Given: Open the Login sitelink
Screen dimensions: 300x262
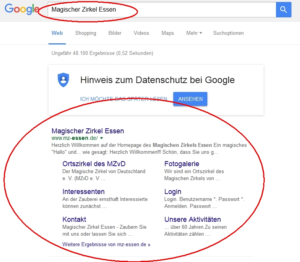Looking at the screenshot, I should pos(172,192).
